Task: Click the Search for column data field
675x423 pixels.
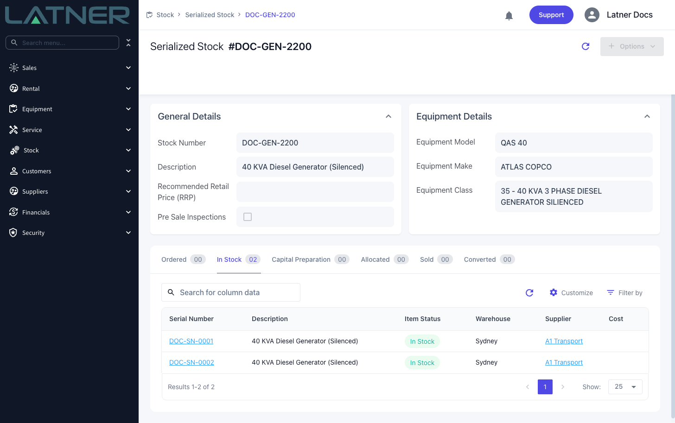Action: point(231,292)
